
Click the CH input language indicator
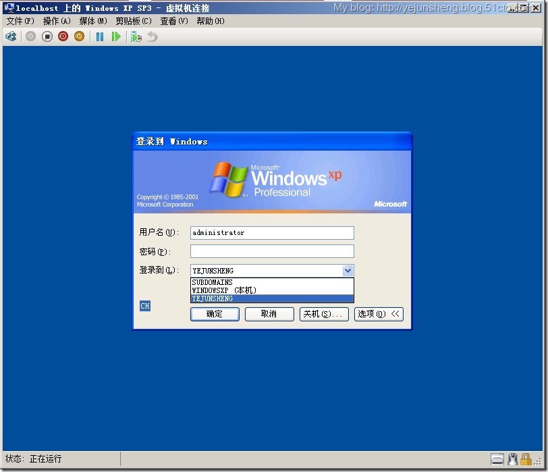(x=144, y=306)
